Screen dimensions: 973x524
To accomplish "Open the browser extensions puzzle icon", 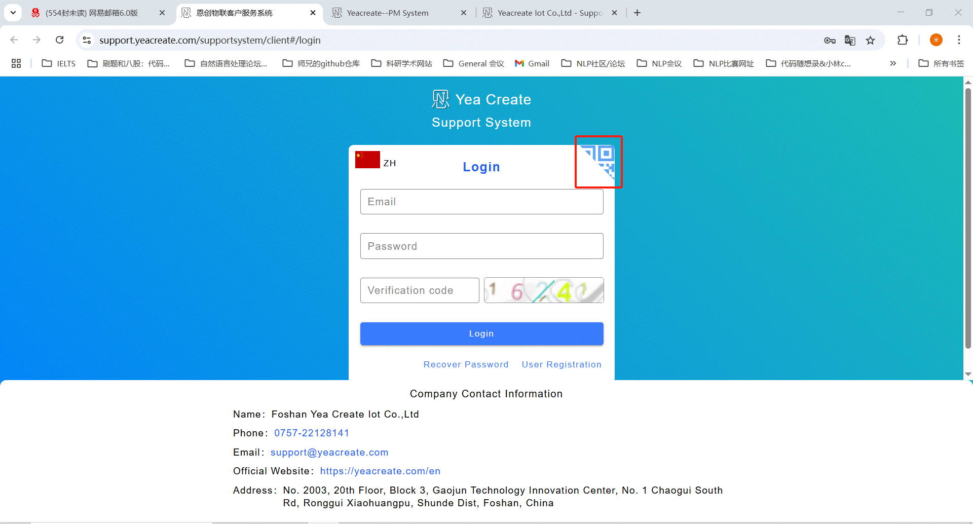I will click(x=903, y=40).
